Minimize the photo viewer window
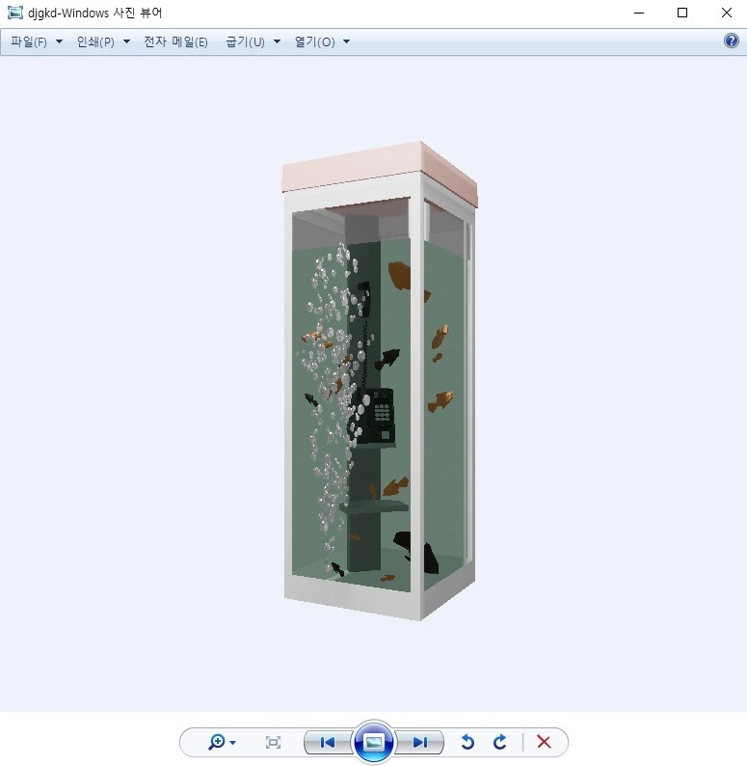The width and height of the screenshot is (747, 766). (x=638, y=13)
